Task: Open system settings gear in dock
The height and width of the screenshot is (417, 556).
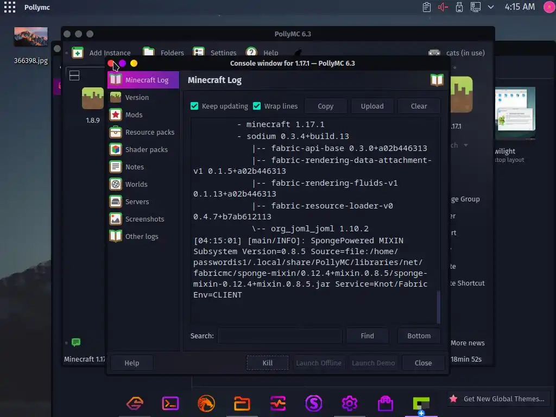Action: coord(350,403)
